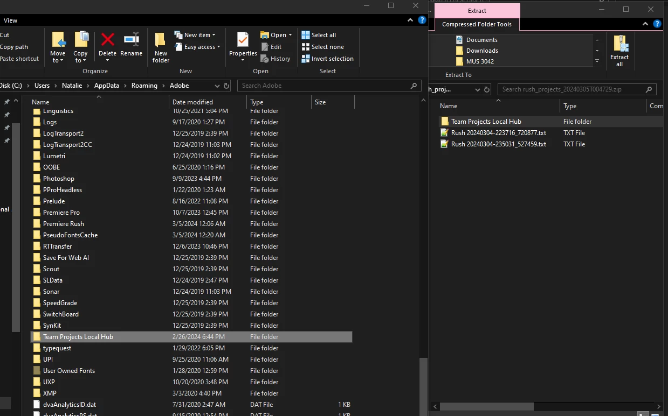Screen dimensions: 668x416
Task: Click the Rename ribbon icon
Action: (132, 40)
